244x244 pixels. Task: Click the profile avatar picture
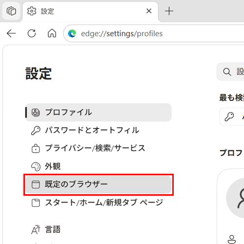tap(235, 198)
